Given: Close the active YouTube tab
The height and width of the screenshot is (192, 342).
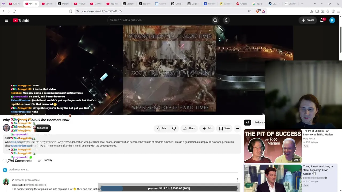Looking at the screenshot, I should pyautogui.click(x=36, y=4).
